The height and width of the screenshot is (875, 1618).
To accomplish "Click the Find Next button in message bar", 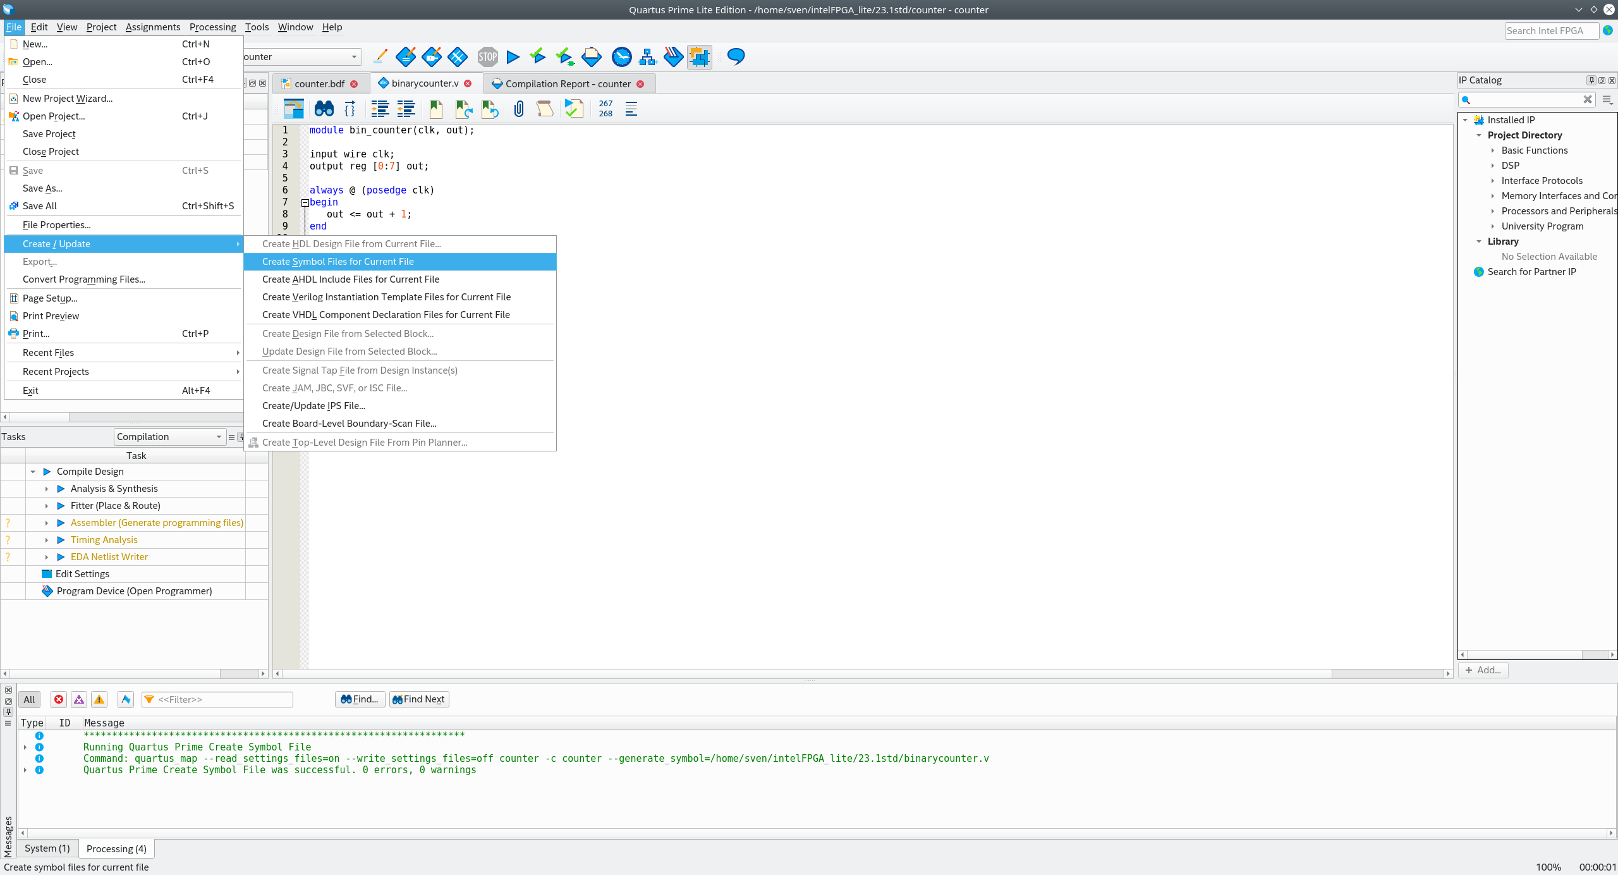I will [418, 699].
